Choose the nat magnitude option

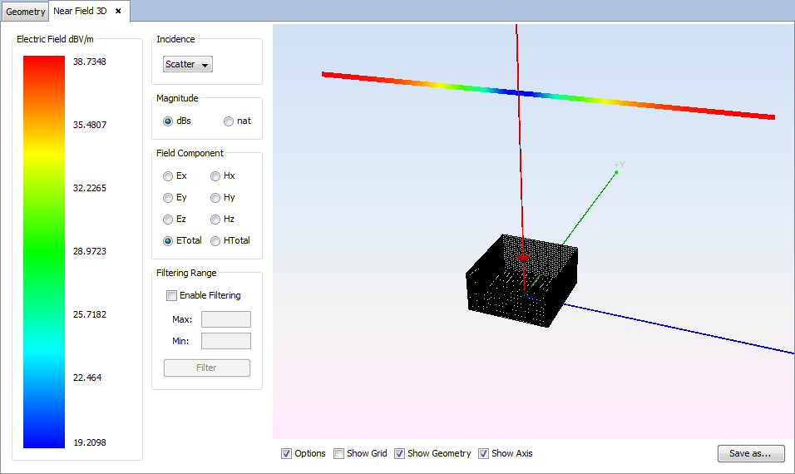[x=229, y=121]
